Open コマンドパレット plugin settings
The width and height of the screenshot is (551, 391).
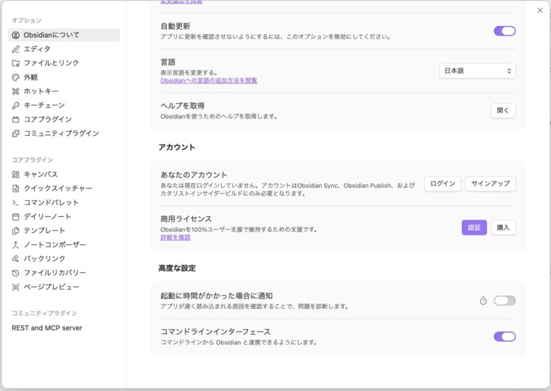coord(64,202)
